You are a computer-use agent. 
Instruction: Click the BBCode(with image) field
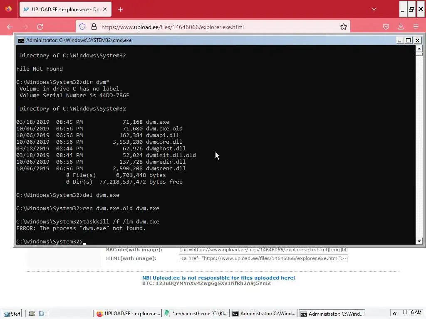(263, 250)
